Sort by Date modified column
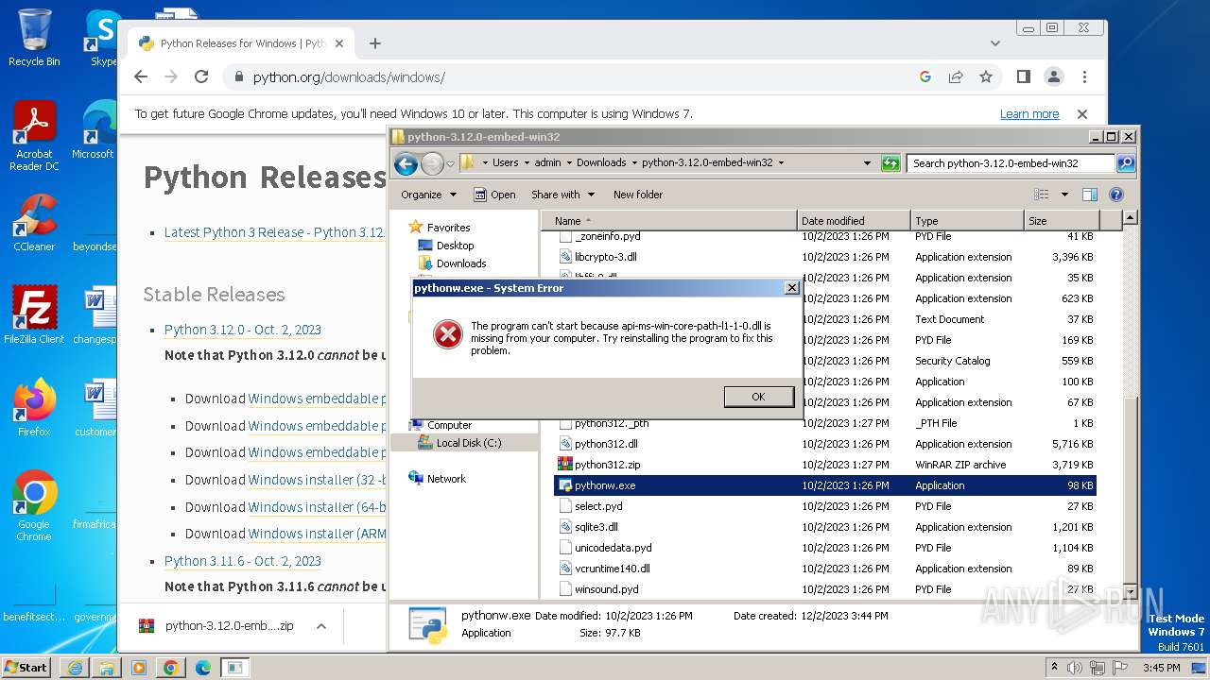 tap(855, 221)
